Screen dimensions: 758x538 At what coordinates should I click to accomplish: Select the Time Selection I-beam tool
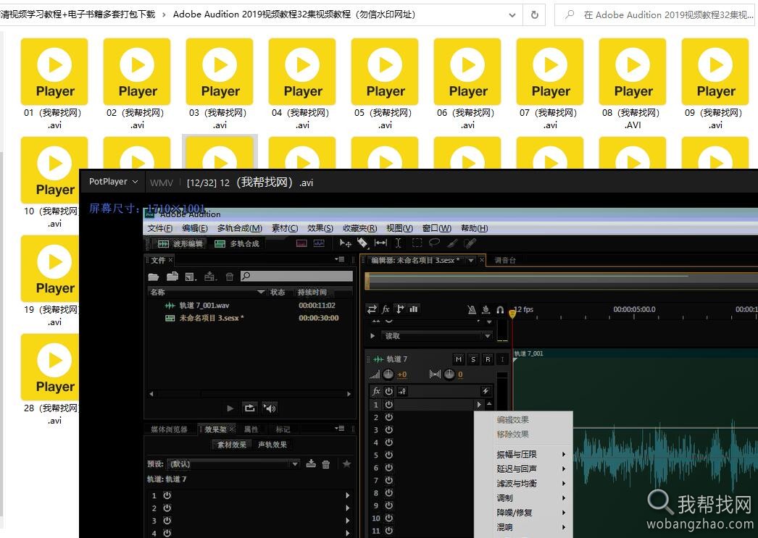[x=398, y=243]
